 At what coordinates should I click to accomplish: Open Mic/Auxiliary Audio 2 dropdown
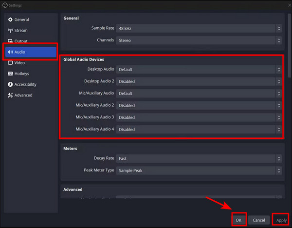pos(199,106)
